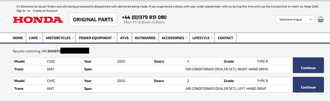This screenshot has width=330, height=101.
Task: Open the Accessories dropdown menu
Action: (174, 38)
